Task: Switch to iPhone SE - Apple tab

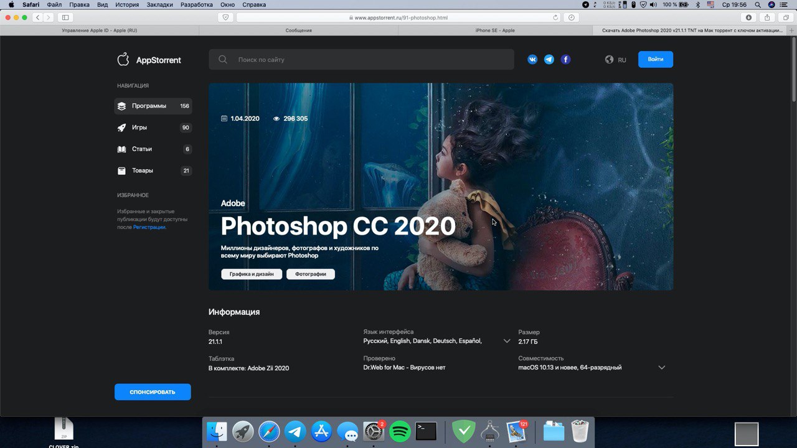Action: 495,30
